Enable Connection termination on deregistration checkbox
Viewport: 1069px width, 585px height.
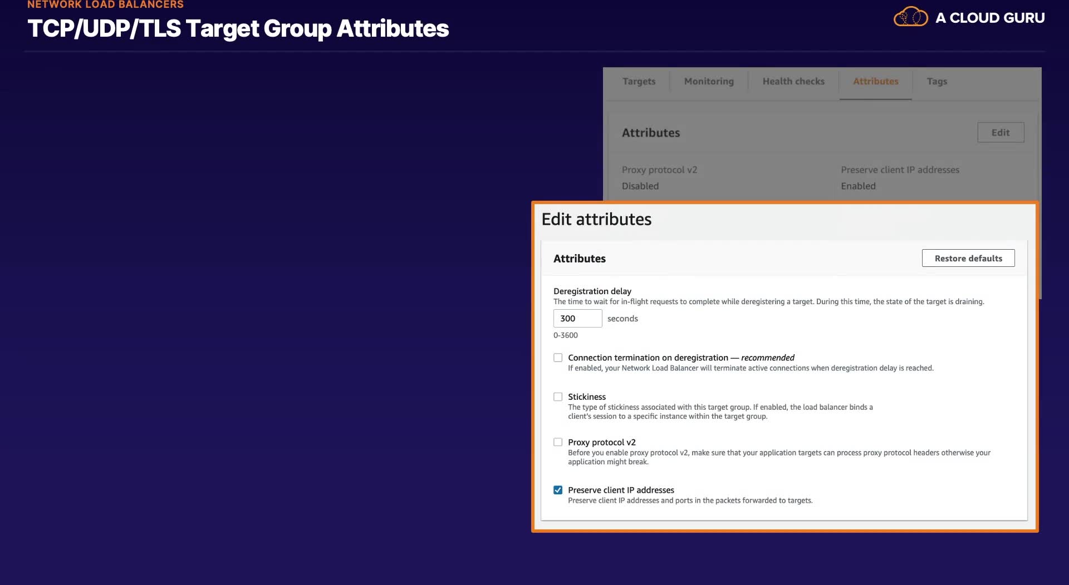558,358
